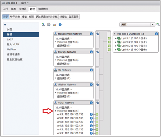Select the resource allocation sub-tab
This screenshot has width=161, height=137.
pos(74,17)
